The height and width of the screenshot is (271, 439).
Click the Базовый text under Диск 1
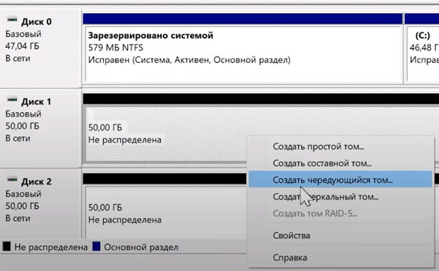coord(23,114)
